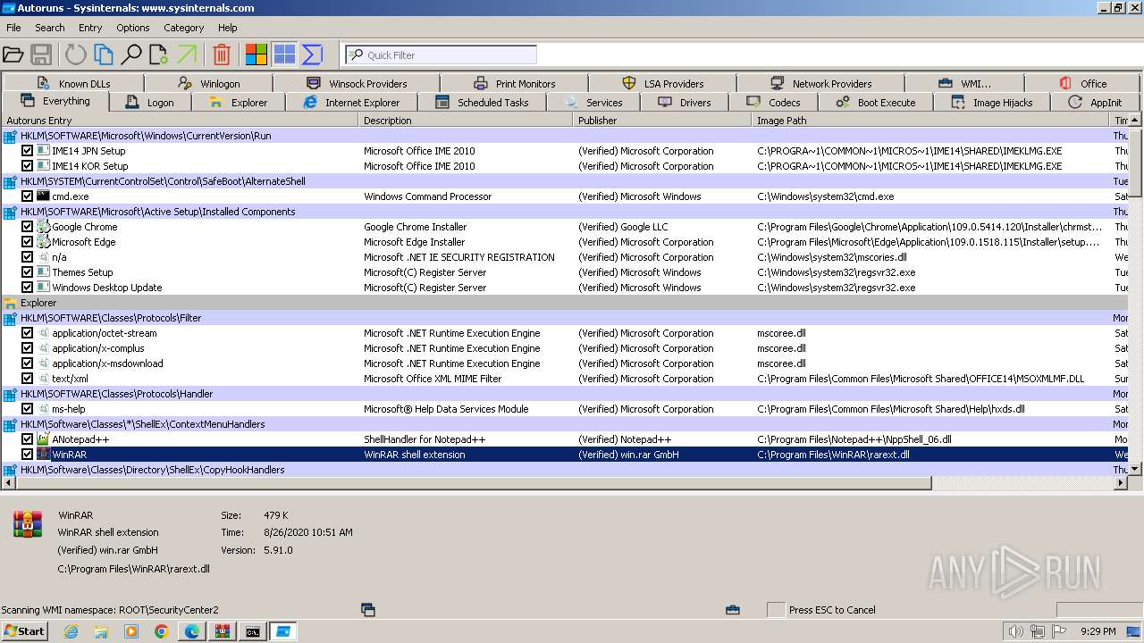The height and width of the screenshot is (643, 1144).
Task: Open Internet Explorer from taskbar
Action: (x=71, y=631)
